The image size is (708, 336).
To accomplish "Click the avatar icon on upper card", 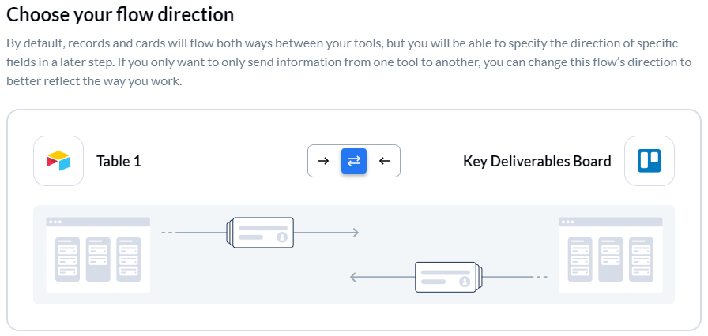I will click(282, 237).
